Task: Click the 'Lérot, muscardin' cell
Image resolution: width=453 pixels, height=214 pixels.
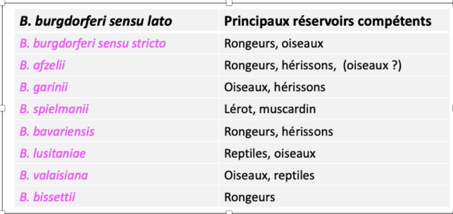Action: (334, 109)
